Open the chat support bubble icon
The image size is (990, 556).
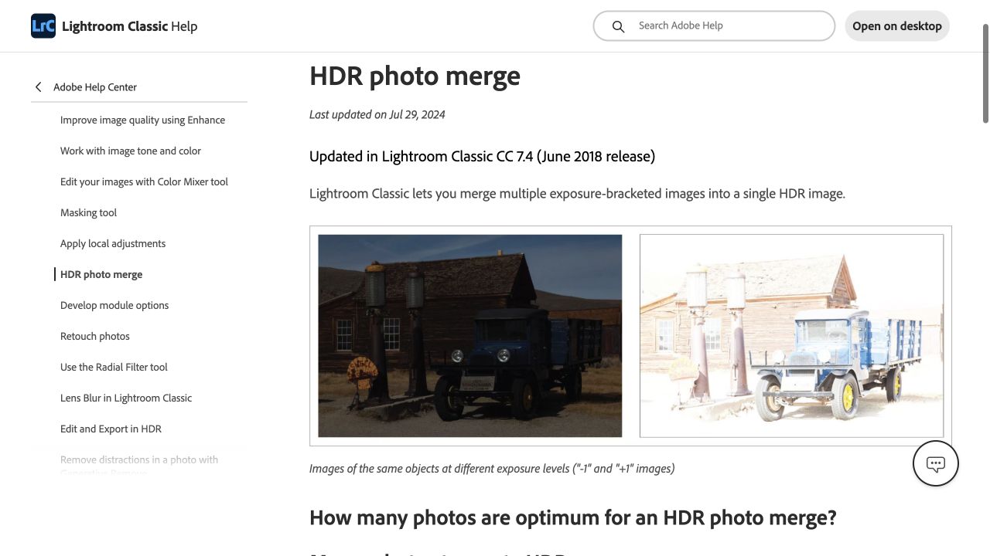coord(936,464)
